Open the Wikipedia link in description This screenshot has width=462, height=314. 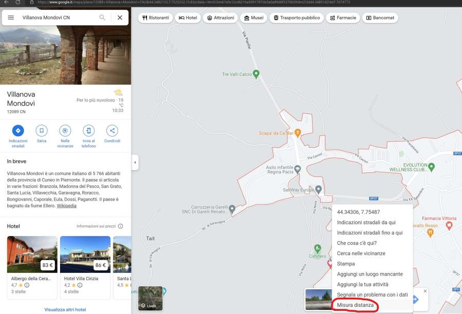coord(66,206)
